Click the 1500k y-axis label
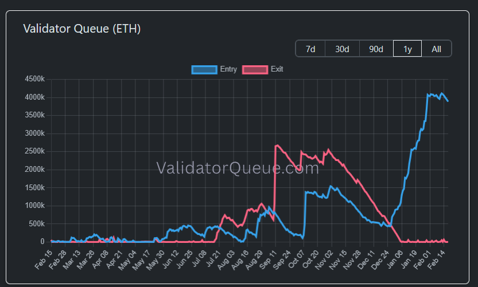The width and height of the screenshot is (478, 287). [35, 188]
